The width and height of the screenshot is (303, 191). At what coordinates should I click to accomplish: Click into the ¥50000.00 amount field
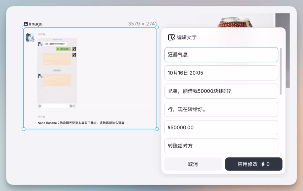pyautogui.click(x=221, y=128)
